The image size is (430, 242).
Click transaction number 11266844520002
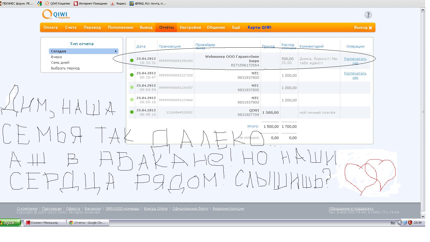tap(180, 112)
